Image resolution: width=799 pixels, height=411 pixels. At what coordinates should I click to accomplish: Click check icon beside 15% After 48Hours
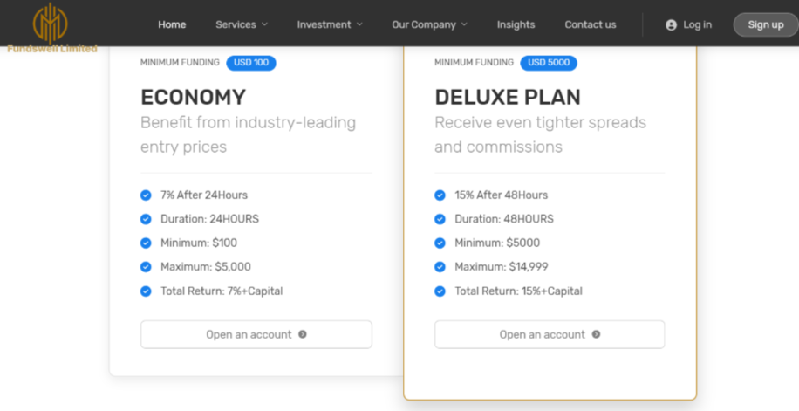[440, 195]
